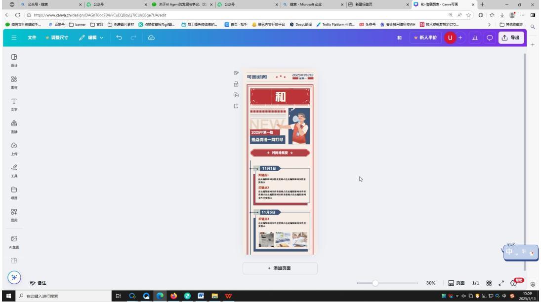
Task: Click the 1/1 page counter
Action: (475, 283)
